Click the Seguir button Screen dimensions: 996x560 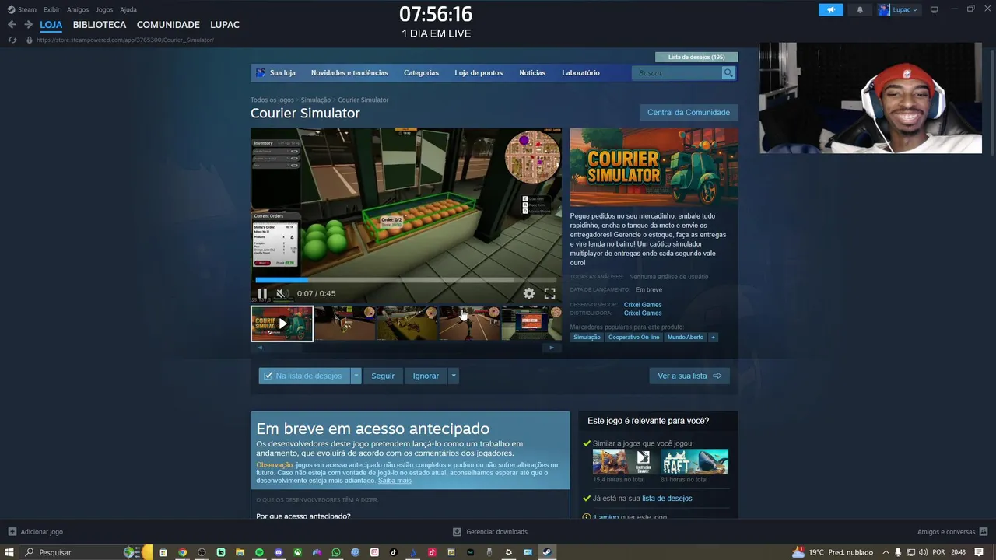pyautogui.click(x=383, y=376)
